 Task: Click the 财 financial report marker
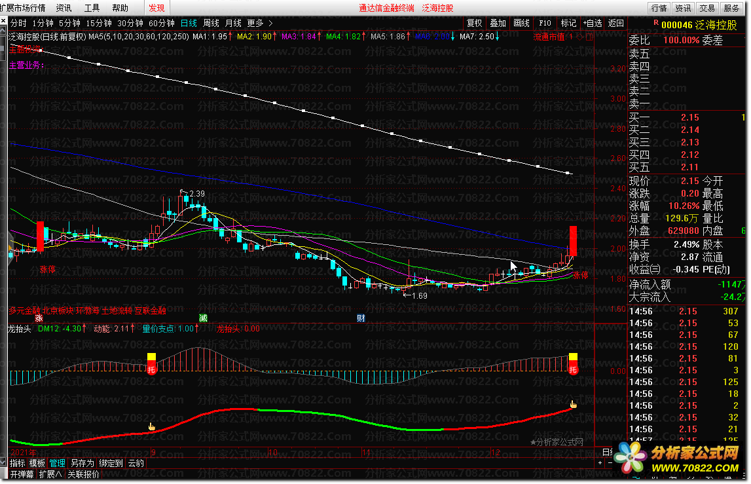(361, 318)
